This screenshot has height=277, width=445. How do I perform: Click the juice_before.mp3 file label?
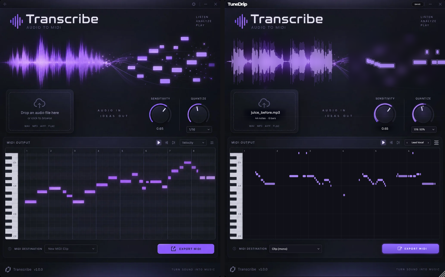(x=265, y=112)
